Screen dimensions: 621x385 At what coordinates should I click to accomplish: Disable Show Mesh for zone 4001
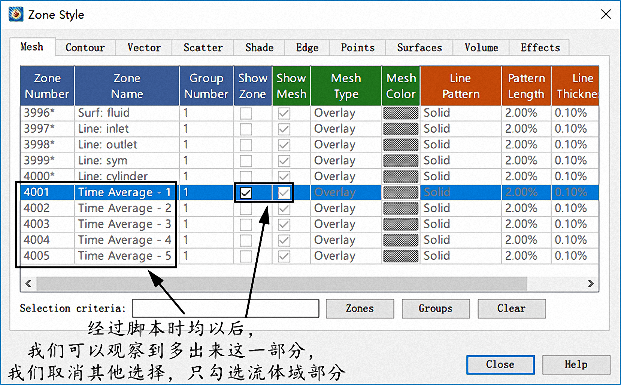284,192
